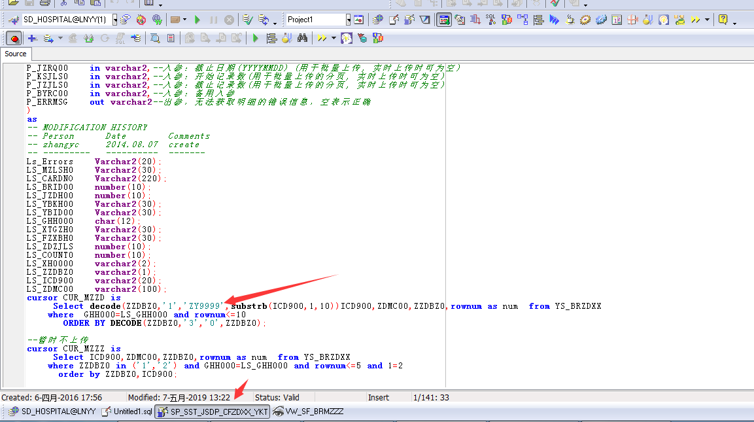Click the Commit icon with green checkmark
This screenshot has width=754, height=422.
[x=248, y=20]
